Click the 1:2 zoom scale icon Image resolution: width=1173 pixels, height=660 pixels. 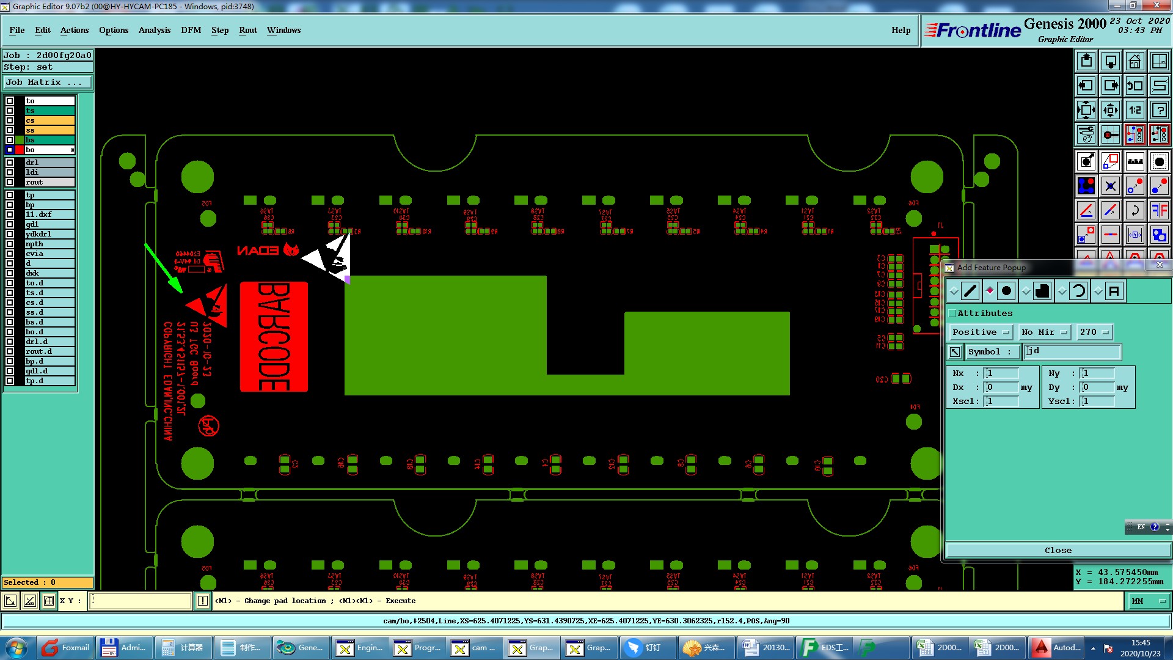point(1135,110)
